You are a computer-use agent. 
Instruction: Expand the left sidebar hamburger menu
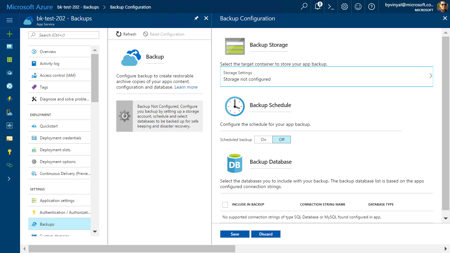click(10, 20)
